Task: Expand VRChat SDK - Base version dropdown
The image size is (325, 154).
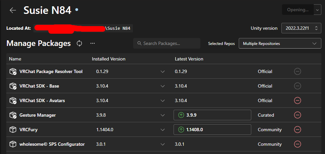Action: pos(163,86)
